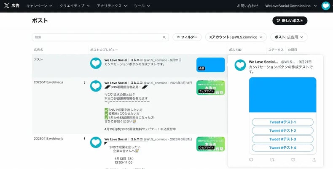Click the blue 会話 thumbnail in テスト row

tap(210, 65)
